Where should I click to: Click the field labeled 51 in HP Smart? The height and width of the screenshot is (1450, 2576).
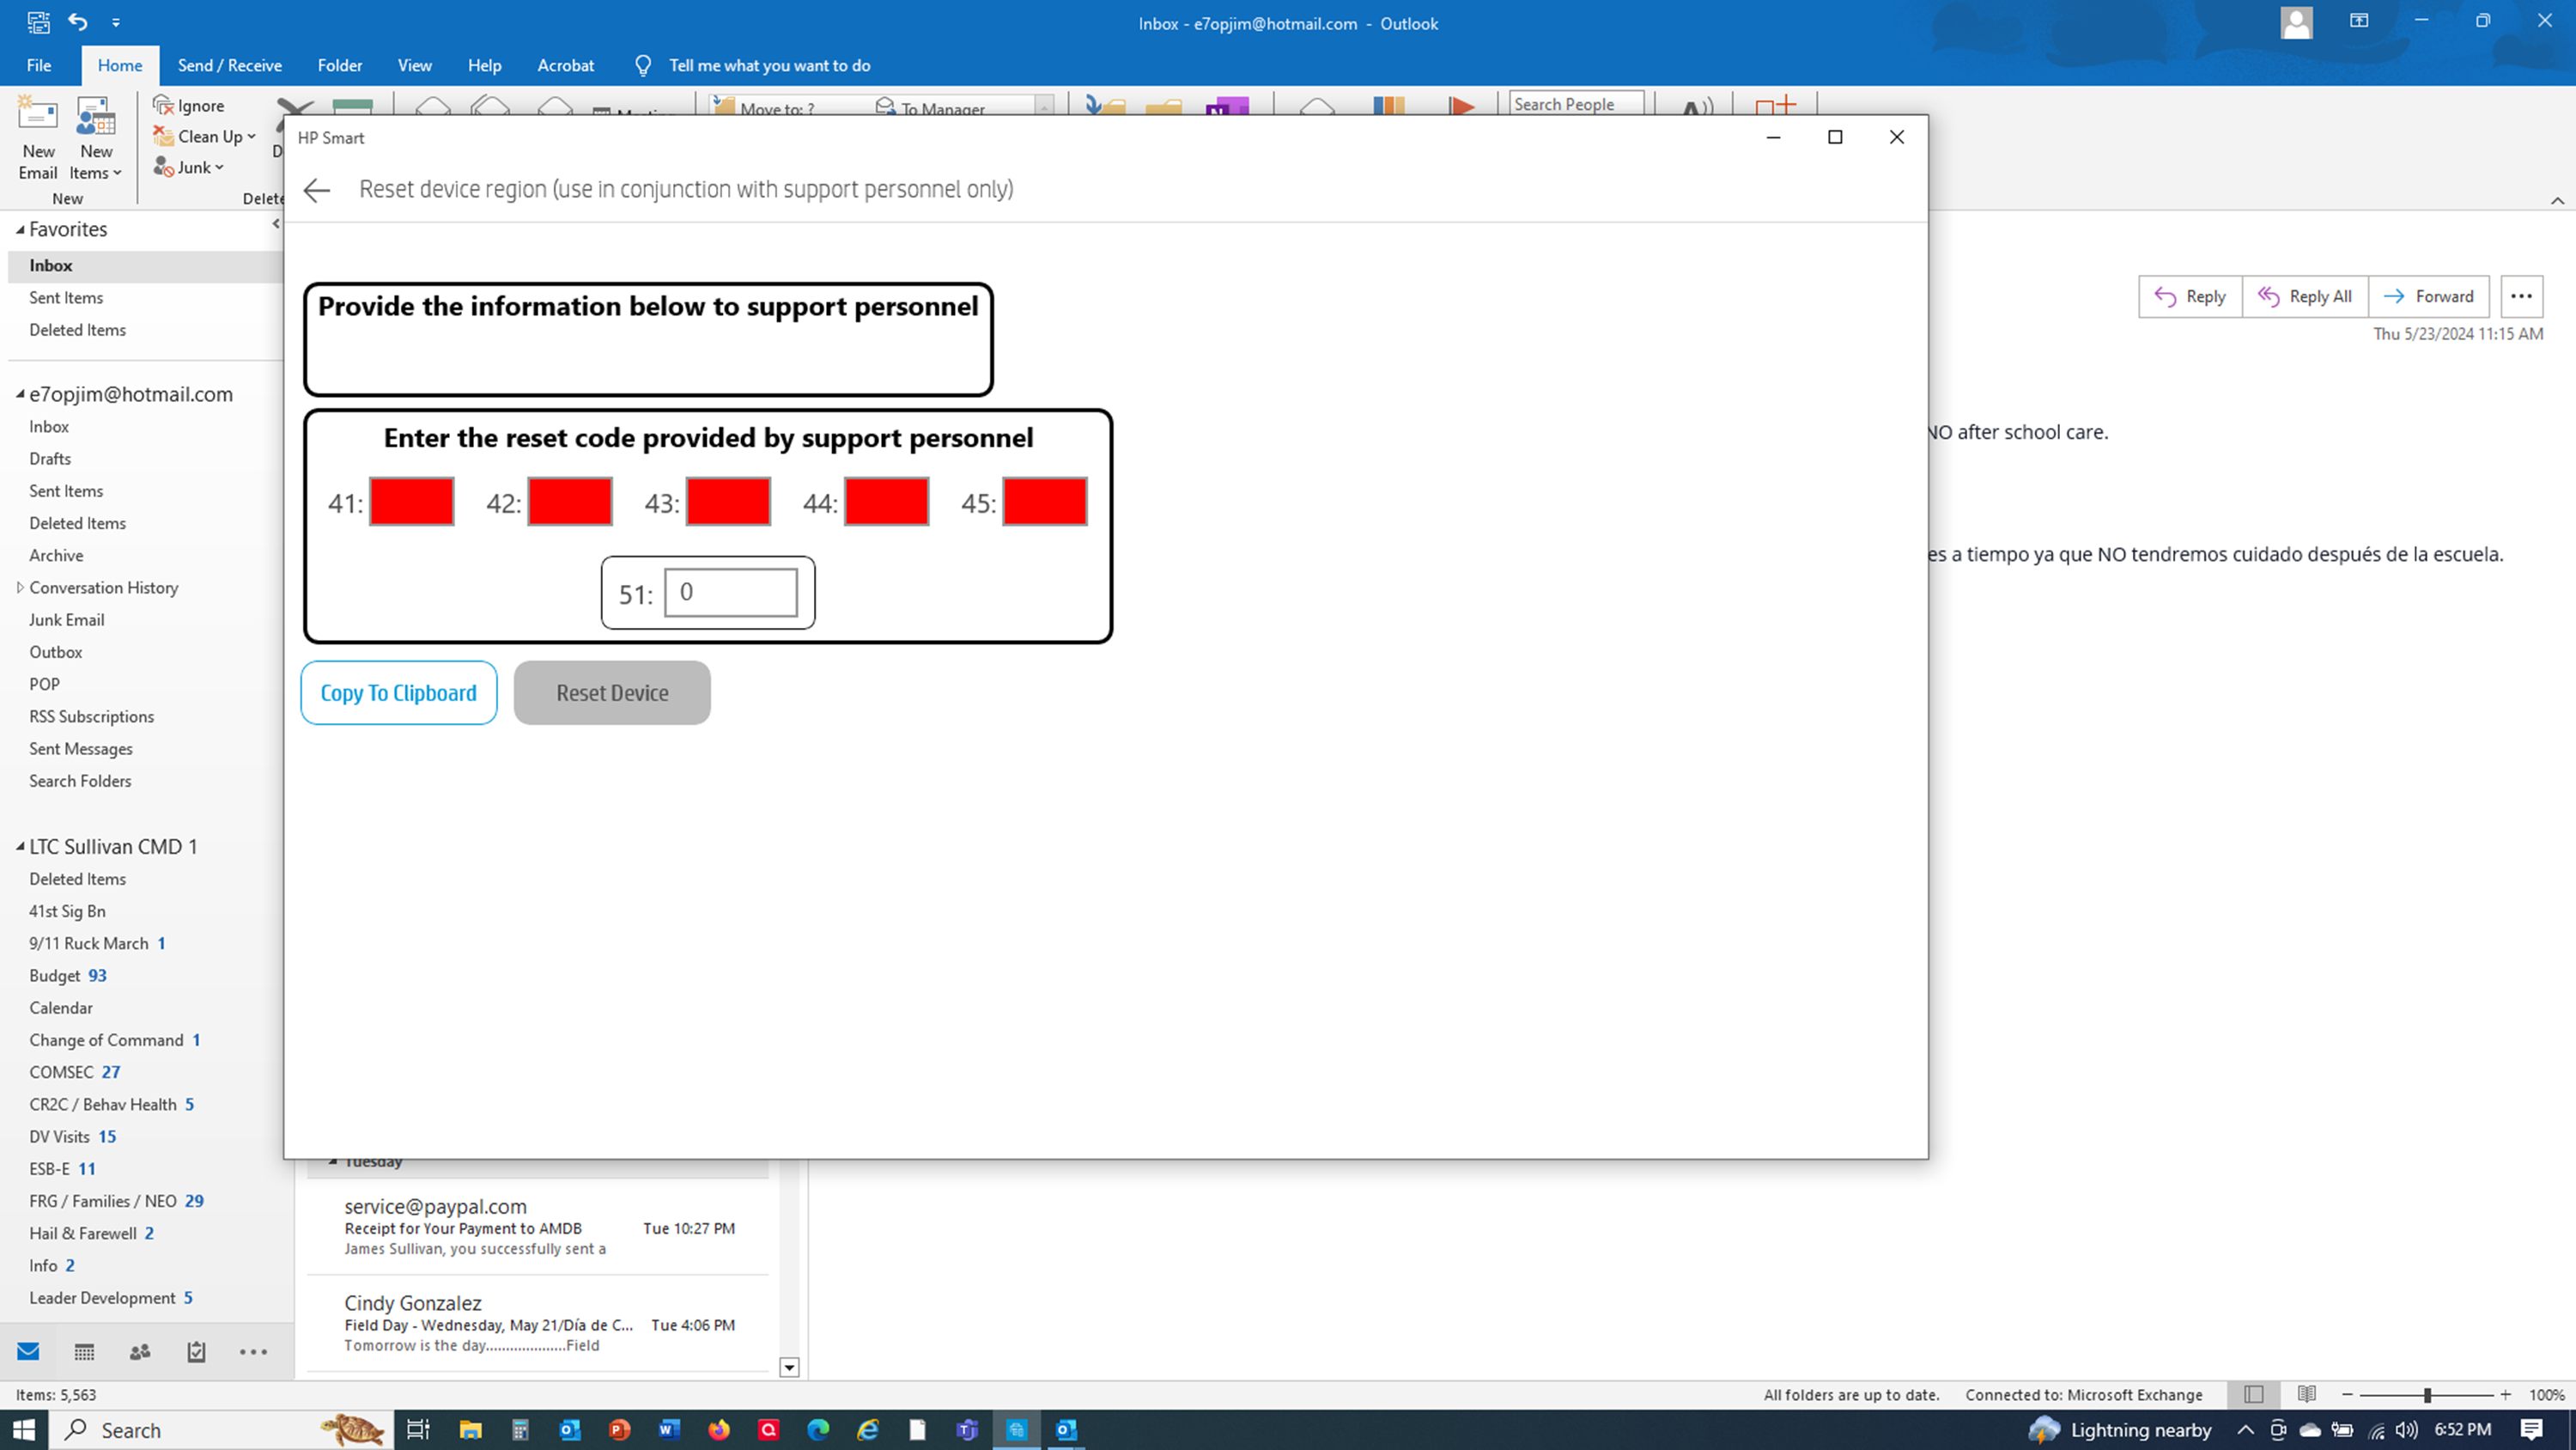pos(732,593)
